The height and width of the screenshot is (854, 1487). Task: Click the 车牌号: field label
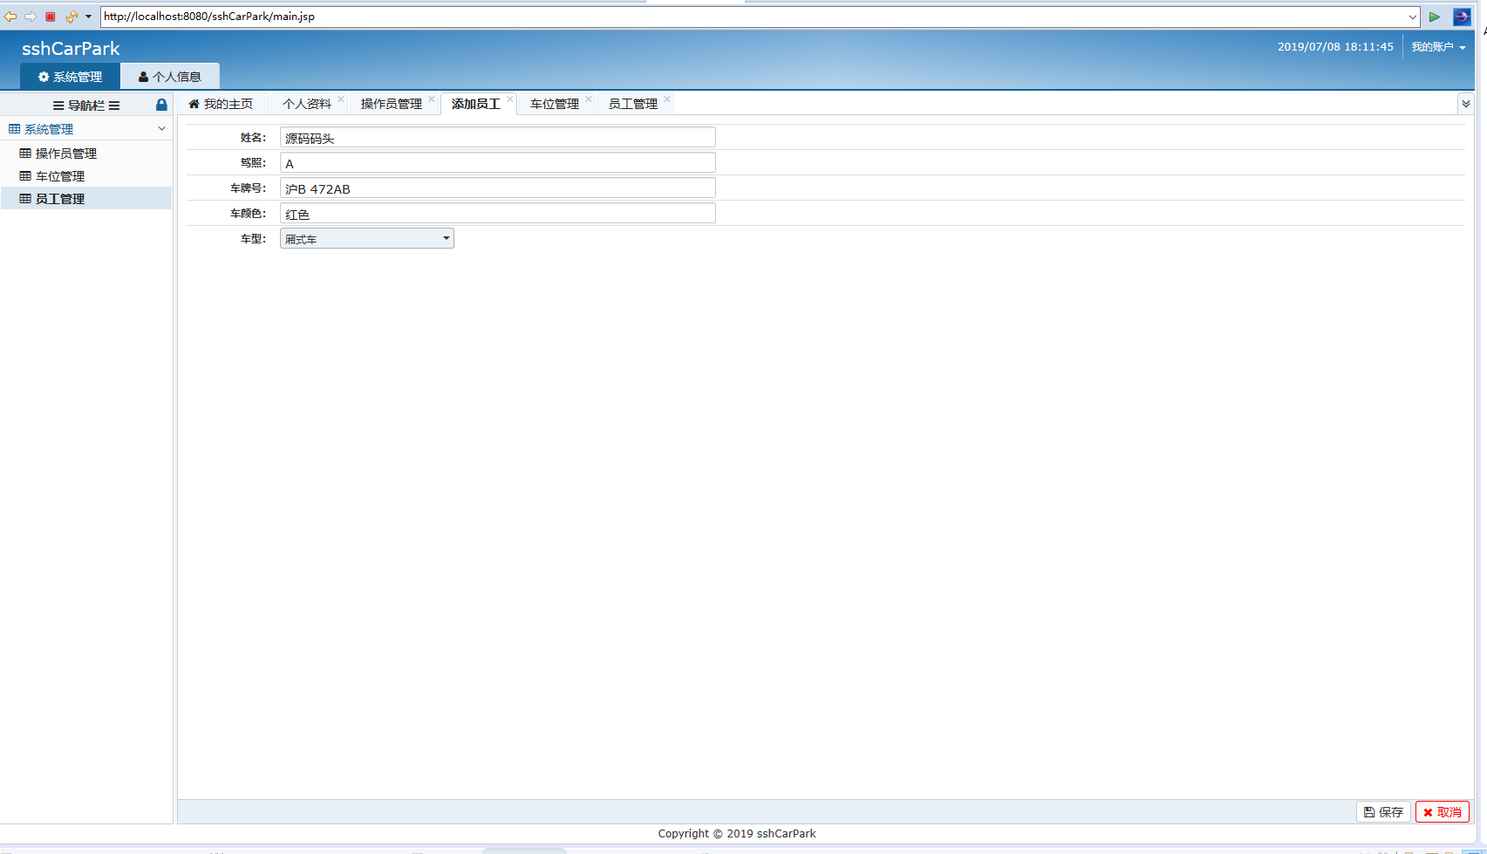click(248, 188)
